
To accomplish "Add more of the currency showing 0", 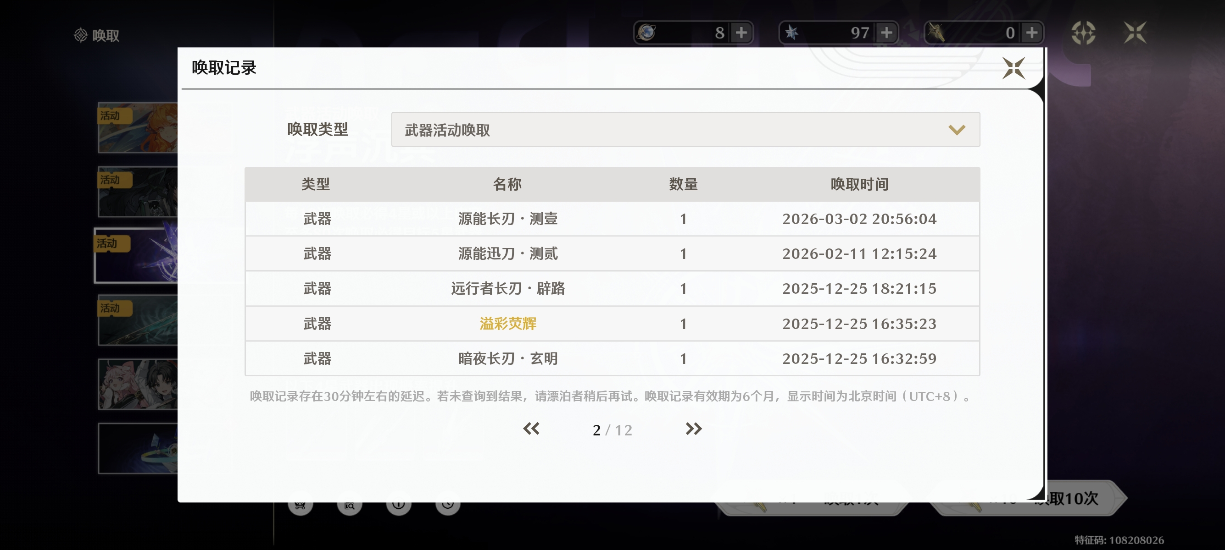I will [1031, 33].
